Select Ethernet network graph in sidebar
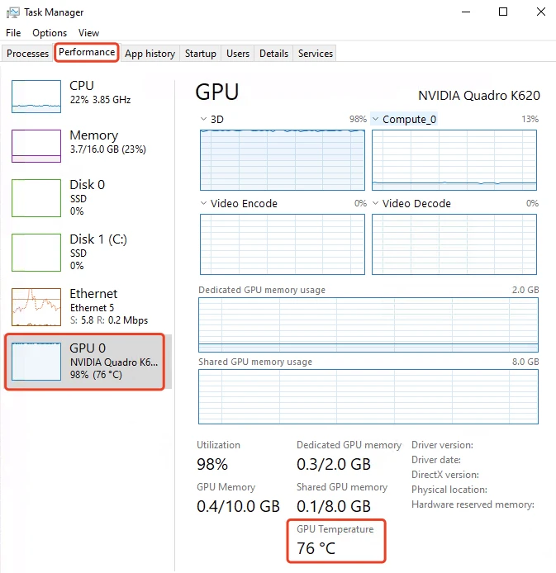The image size is (556, 573). point(36,307)
